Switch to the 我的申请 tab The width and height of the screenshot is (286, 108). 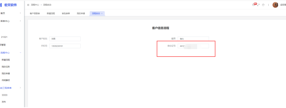81,13
